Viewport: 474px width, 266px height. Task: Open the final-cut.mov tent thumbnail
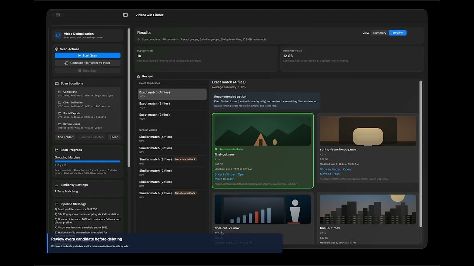tap(263, 131)
